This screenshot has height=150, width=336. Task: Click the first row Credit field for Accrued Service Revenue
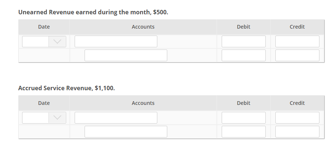[x=297, y=117]
